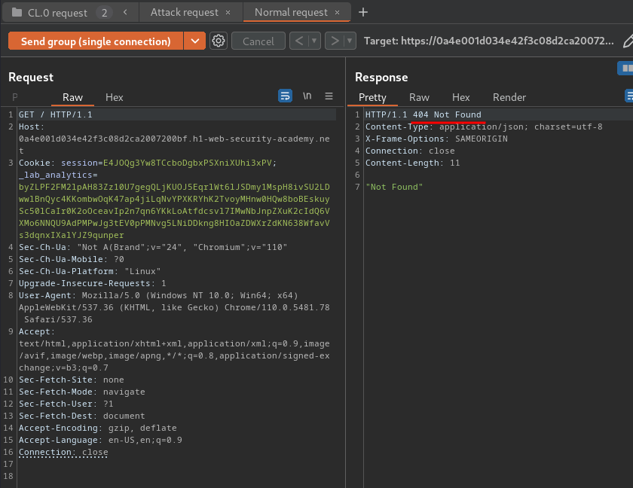Click Send group (single connection) button
Image resolution: width=633 pixels, height=488 pixels.
(x=96, y=41)
